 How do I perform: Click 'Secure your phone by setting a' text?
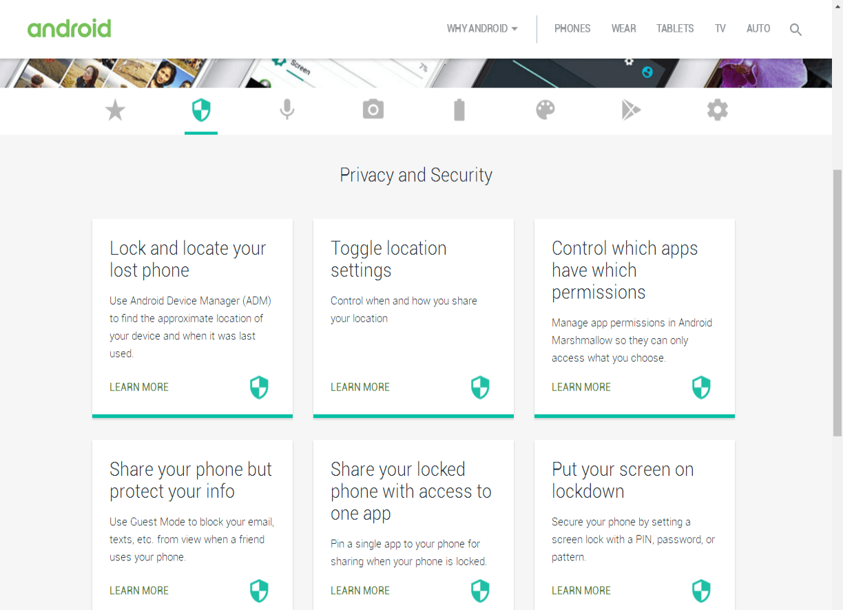[633, 539]
